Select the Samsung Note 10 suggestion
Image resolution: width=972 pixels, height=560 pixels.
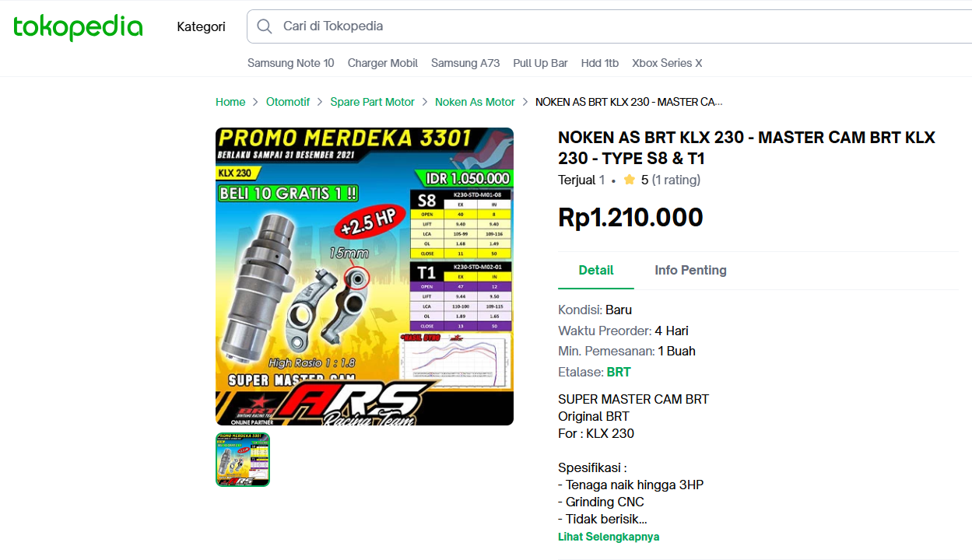click(x=291, y=63)
